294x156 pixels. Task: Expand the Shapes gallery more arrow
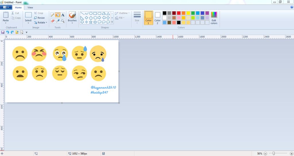(112, 22)
